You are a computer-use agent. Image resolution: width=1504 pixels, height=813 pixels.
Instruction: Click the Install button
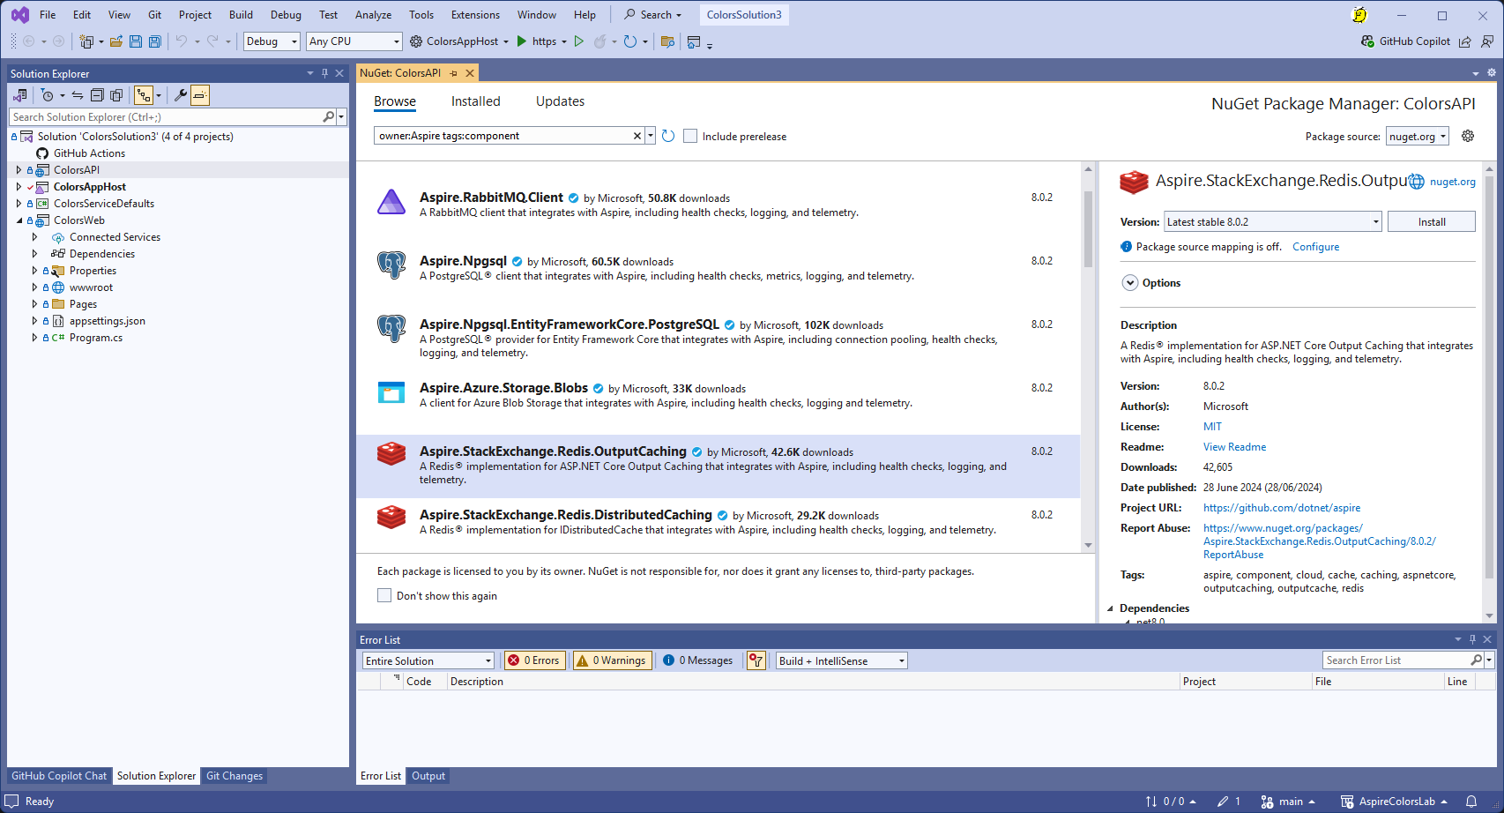tap(1431, 222)
